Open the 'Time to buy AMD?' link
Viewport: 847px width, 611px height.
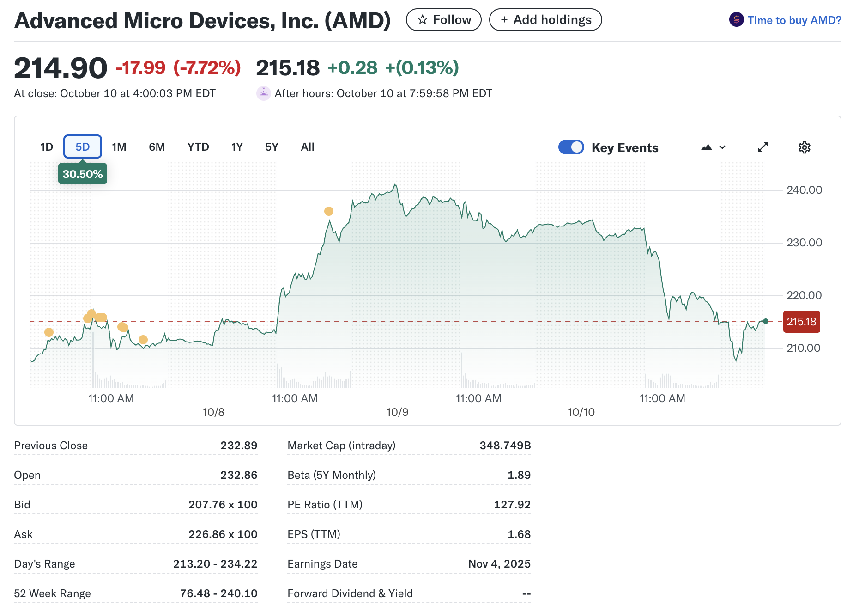(x=794, y=20)
